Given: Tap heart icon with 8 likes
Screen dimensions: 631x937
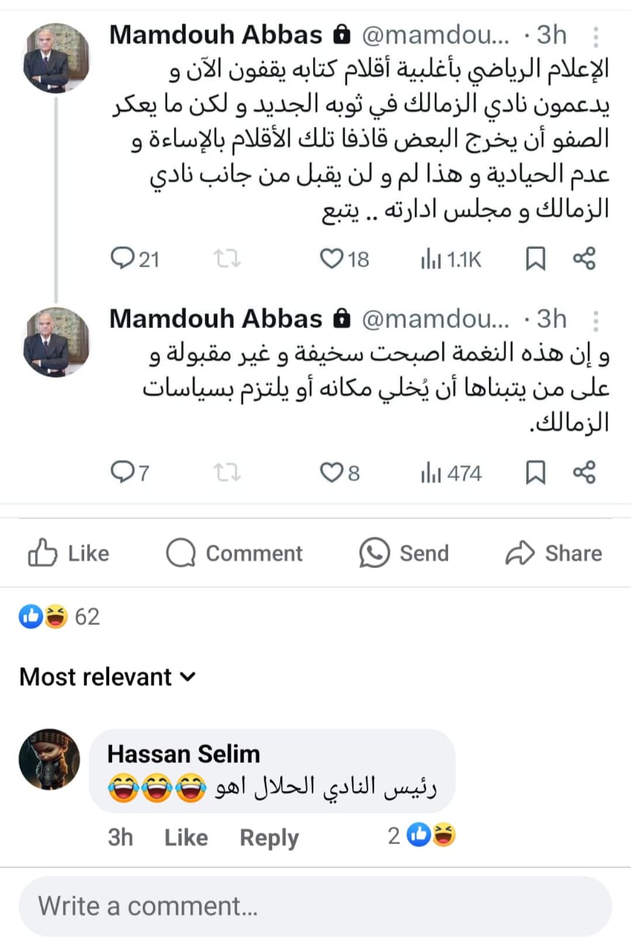Looking at the screenshot, I should click(332, 474).
